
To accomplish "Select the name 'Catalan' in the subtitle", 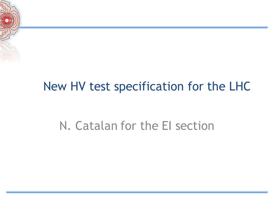I will [96, 126].
